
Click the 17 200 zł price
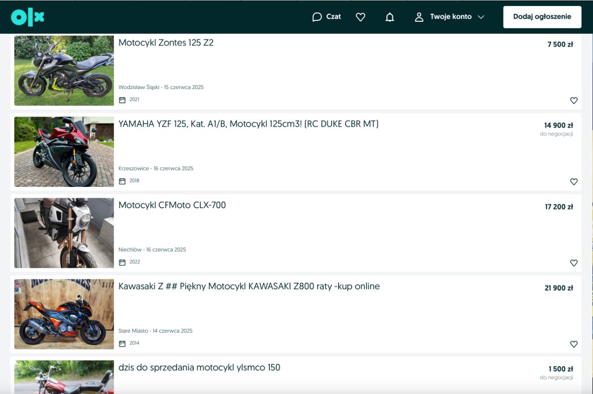pos(559,207)
